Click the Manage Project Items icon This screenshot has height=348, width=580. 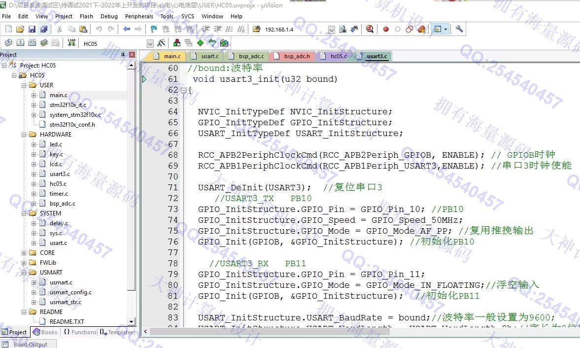[x=177, y=43]
